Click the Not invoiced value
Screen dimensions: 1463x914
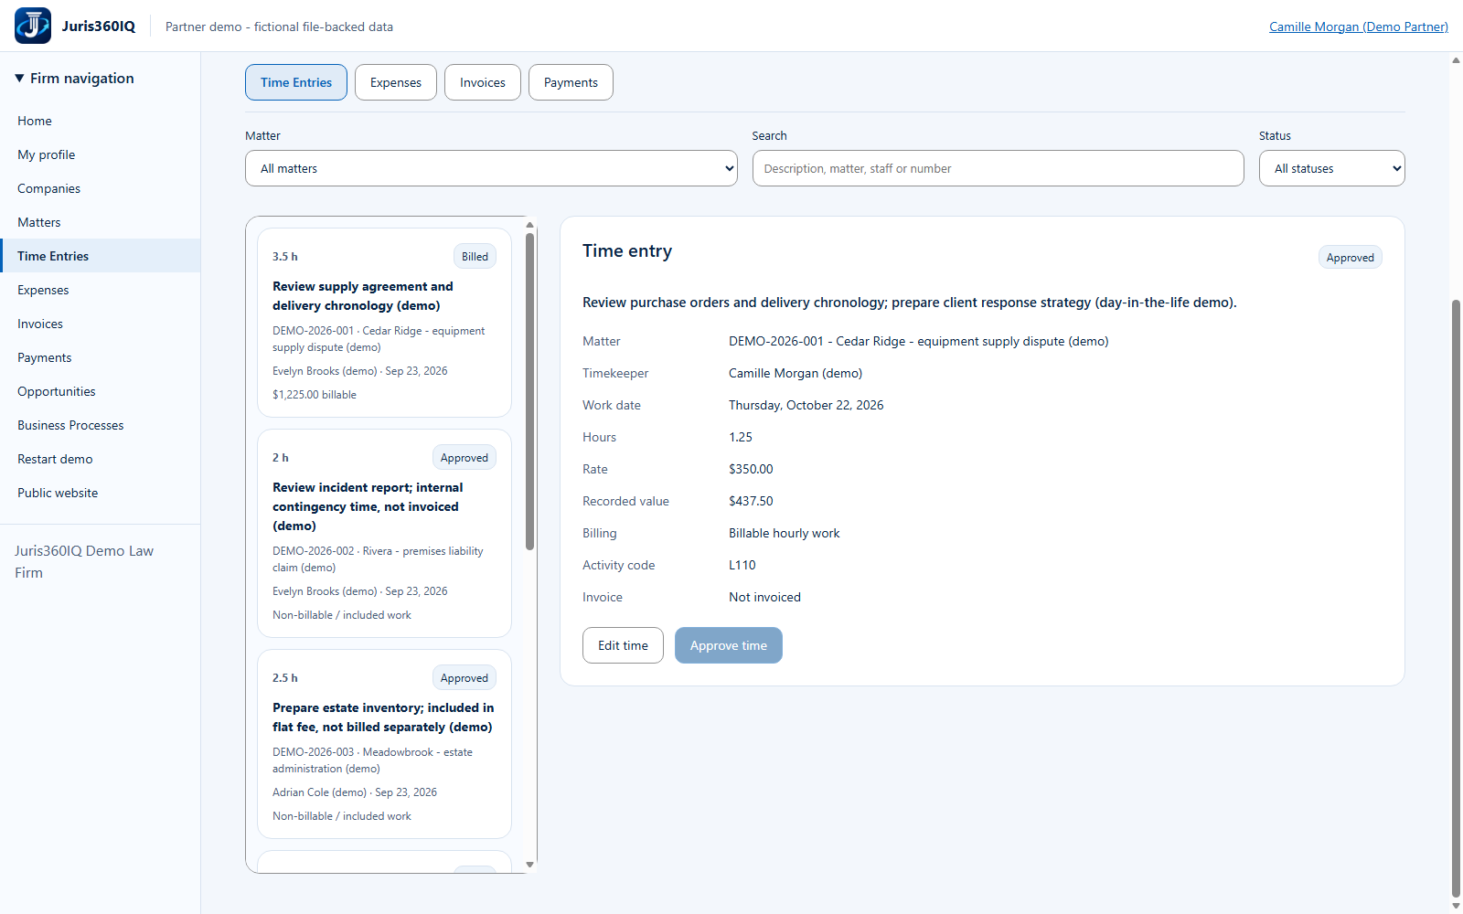[764, 597]
